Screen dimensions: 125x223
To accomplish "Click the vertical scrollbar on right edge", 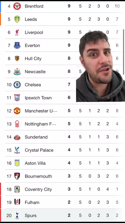I will (x=124, y=52).
